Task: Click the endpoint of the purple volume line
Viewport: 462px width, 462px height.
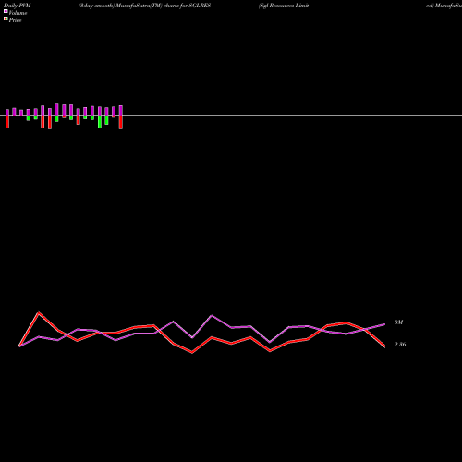Action: point(384,324)
